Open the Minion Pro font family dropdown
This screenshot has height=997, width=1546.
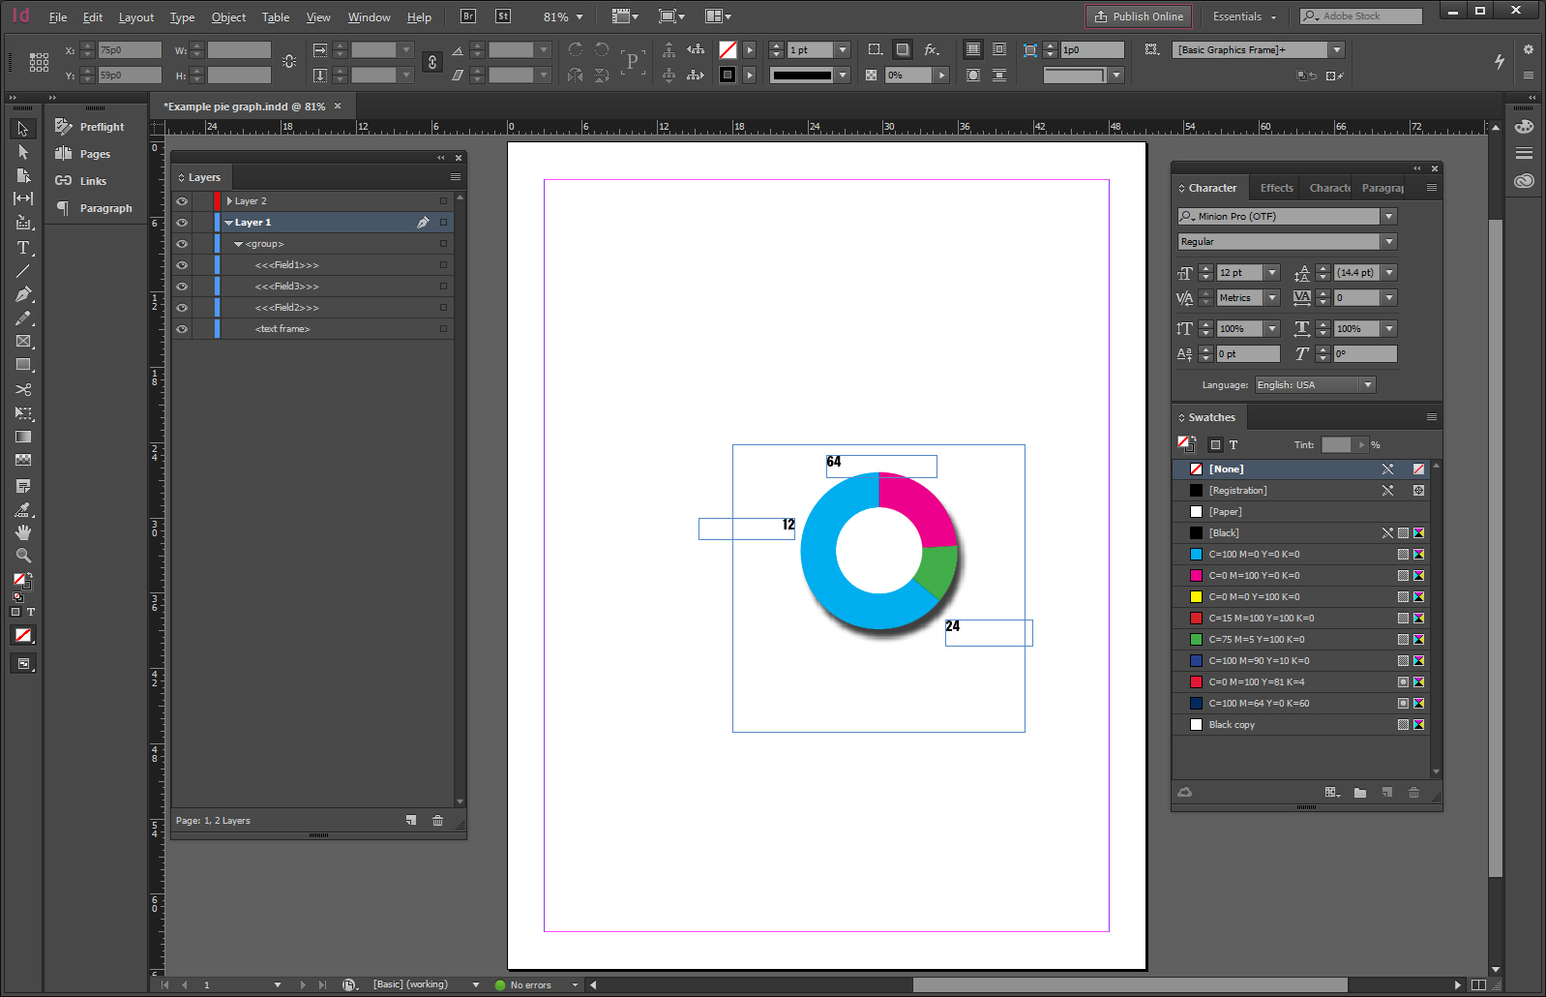(1389, 217)
